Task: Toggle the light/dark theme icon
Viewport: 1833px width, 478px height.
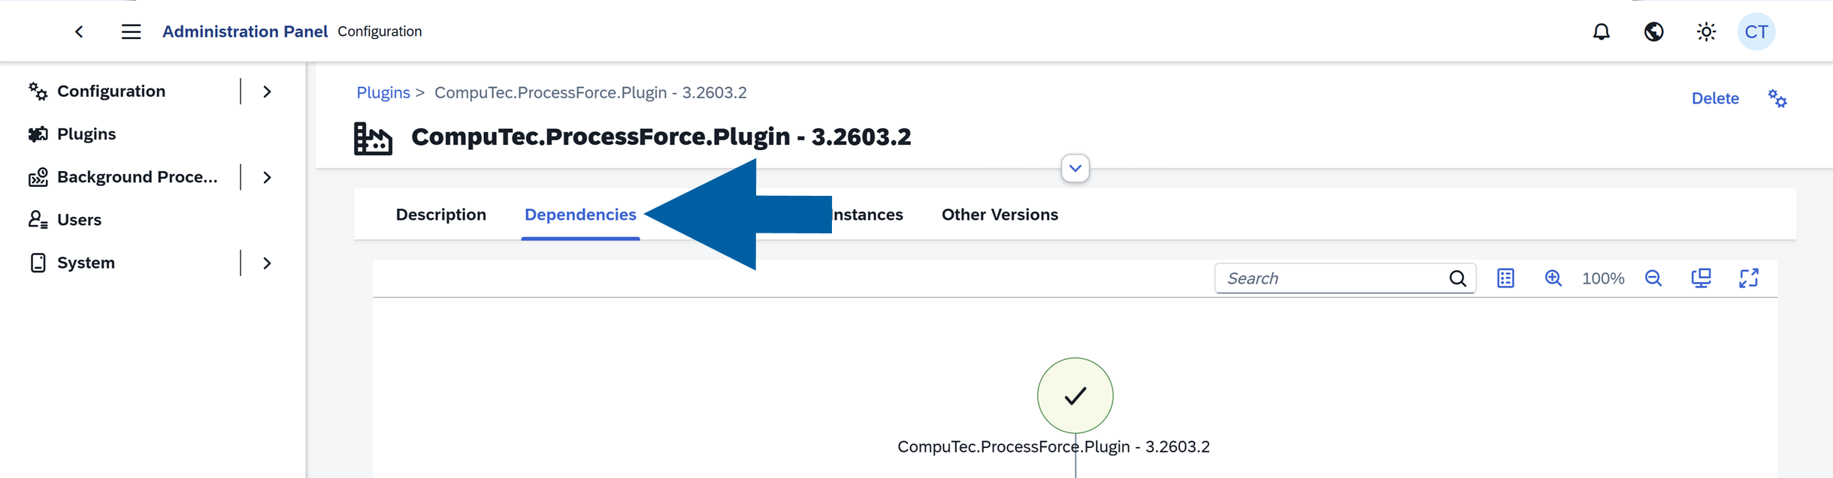Action: pyautogui.click(x=1705, y=31)
